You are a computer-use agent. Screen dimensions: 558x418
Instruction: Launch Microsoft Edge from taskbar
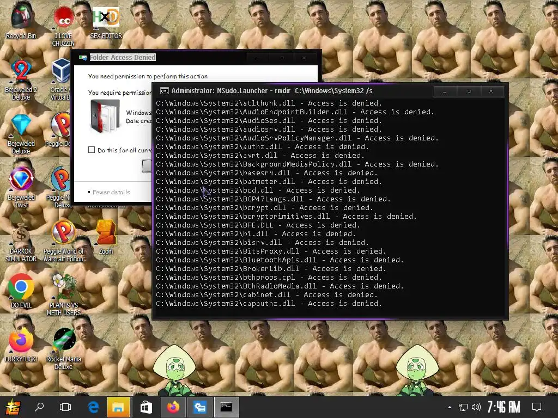pos(93,407)
